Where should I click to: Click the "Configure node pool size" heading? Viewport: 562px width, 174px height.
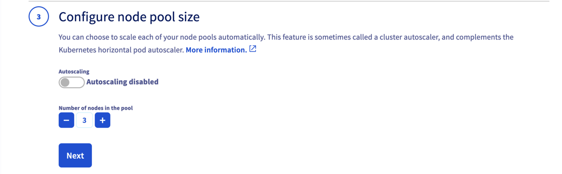(x=129, y=17)
